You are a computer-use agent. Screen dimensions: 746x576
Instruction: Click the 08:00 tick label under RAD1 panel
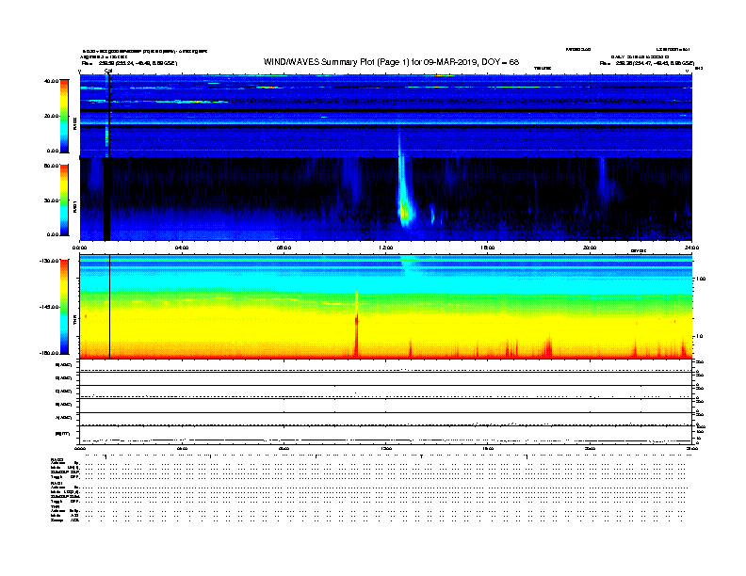click(x=284, y=248)
